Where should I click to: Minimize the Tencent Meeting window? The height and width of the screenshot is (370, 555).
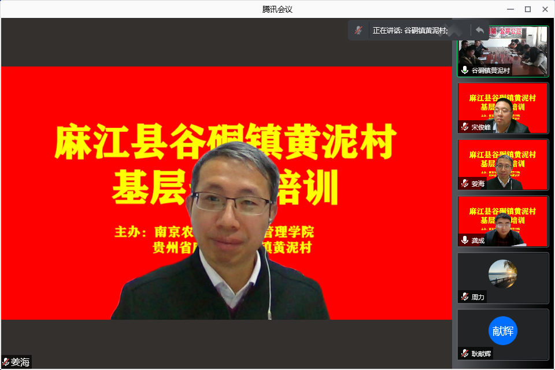coord(510,9)
